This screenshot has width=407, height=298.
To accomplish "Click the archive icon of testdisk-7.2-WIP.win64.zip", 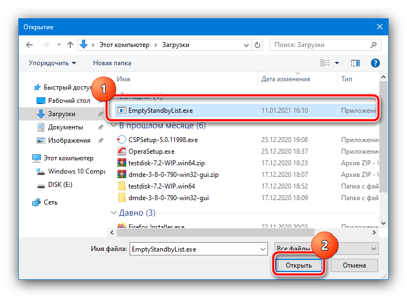I will [x=121, y=163].
